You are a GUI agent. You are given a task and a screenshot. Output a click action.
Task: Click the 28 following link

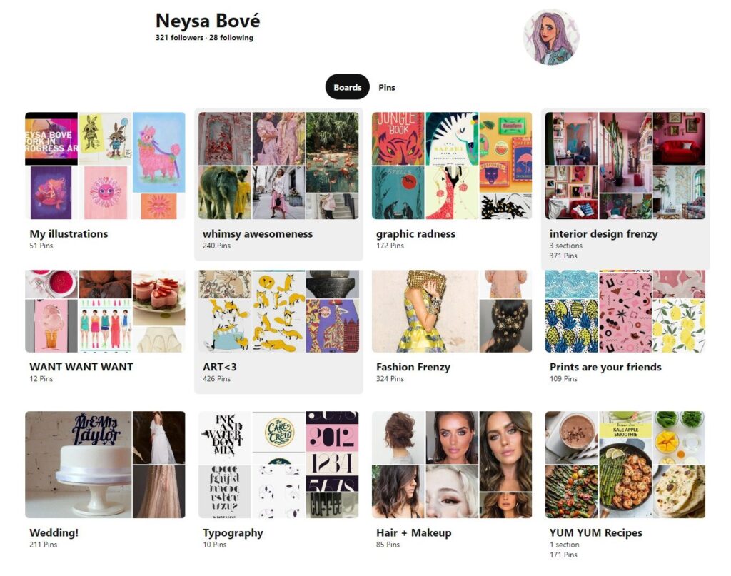pos(231,38)
